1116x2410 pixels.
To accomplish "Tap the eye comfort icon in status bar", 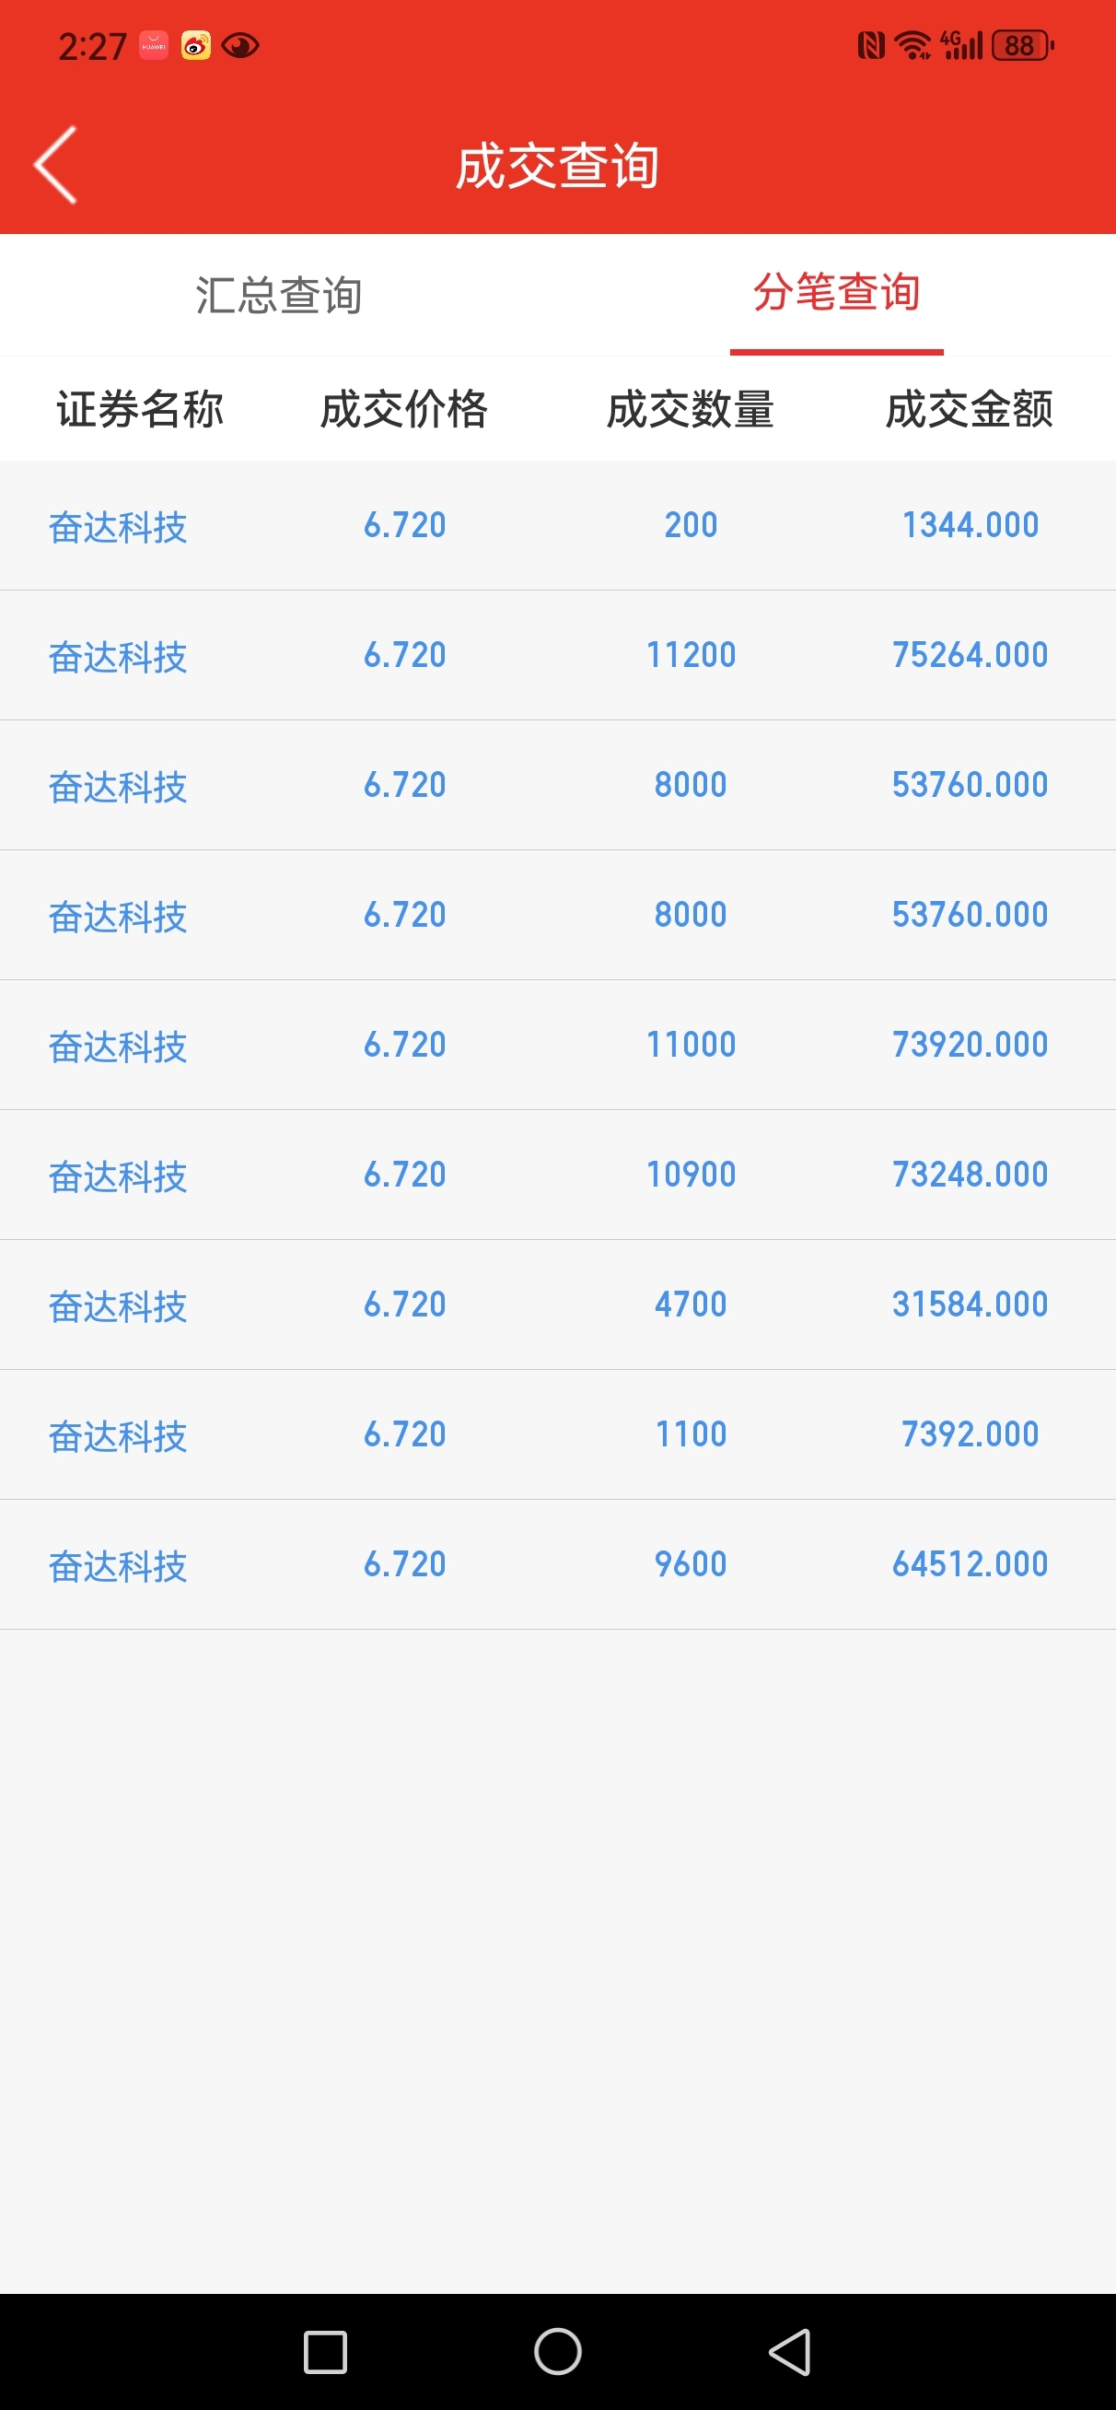I will tap(240, 45).
